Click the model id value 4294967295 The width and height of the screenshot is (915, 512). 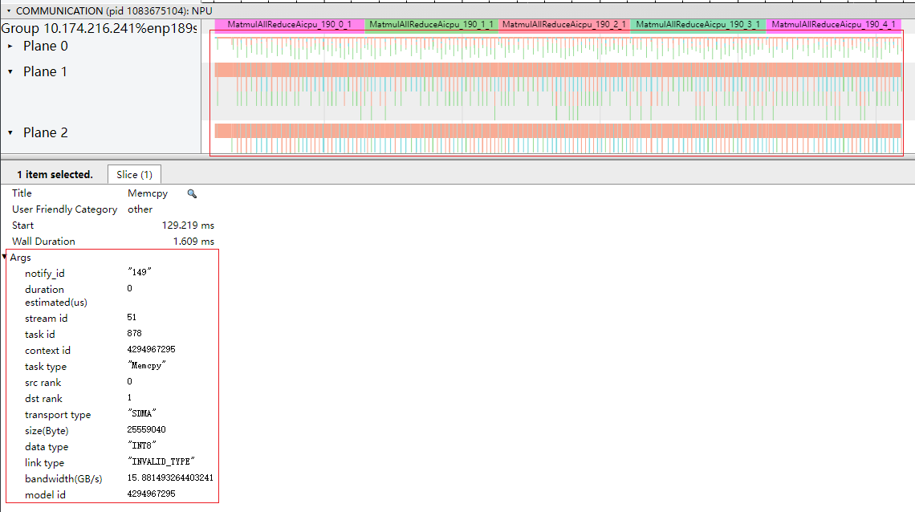(151, 494)
